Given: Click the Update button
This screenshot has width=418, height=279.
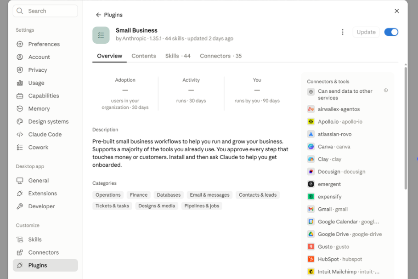Looking at the screenshot, I should [x=366, y=32].
